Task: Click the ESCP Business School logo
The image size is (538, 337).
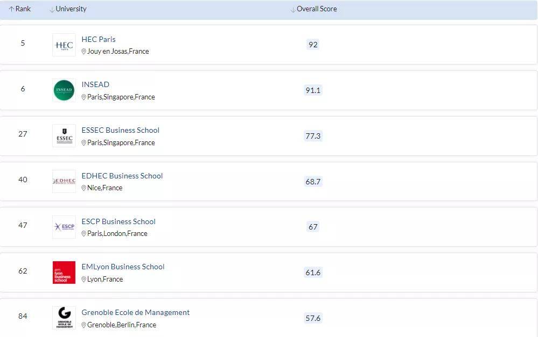Action: [64, 227]
